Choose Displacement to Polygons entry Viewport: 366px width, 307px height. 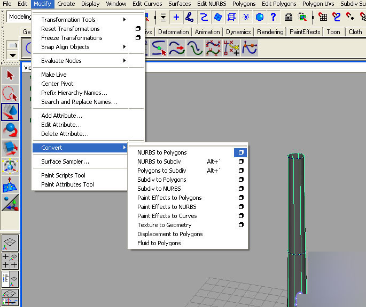170,234
